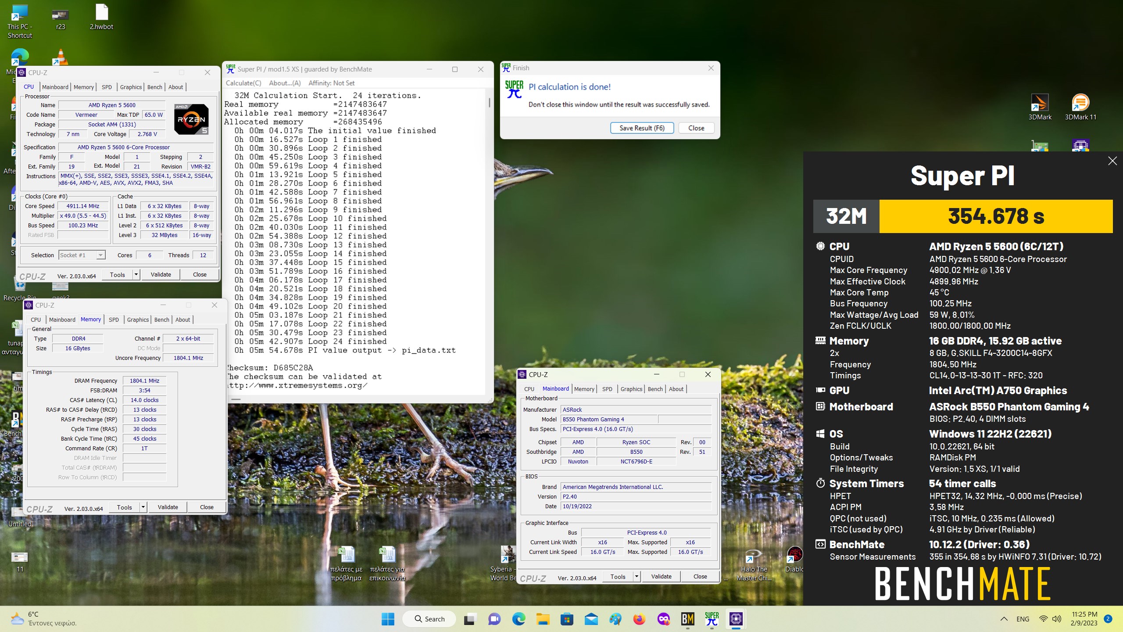The width and height of the screenshot is (1123, 632).
Task: Click the DRAM Frequency value 1804.1 MHz
Action: tap(144, 381)
